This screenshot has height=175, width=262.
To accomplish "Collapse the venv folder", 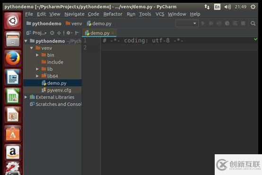I will (32, 48).
